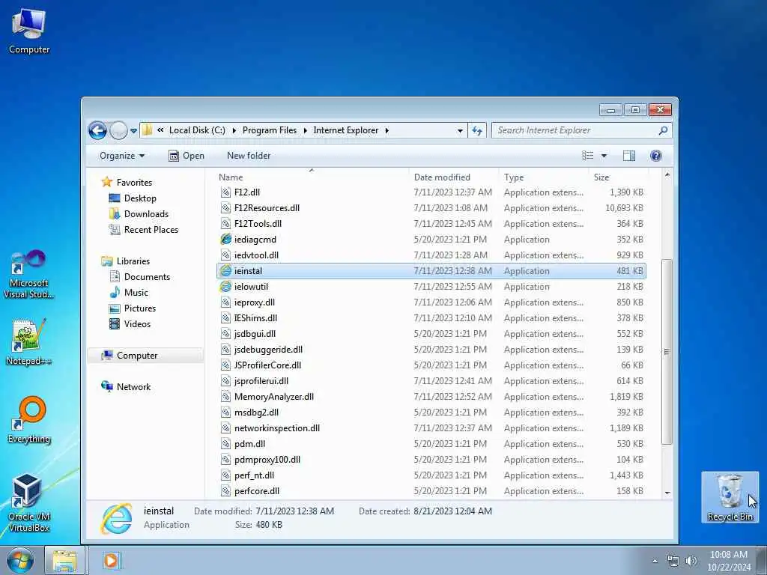Expand arrow after Internet Explorer breadcrumb
767x575 pixels.
(x=387, y=130)
